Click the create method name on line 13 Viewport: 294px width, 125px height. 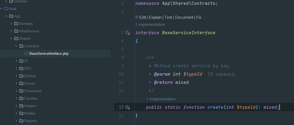[x=215, y=107]
